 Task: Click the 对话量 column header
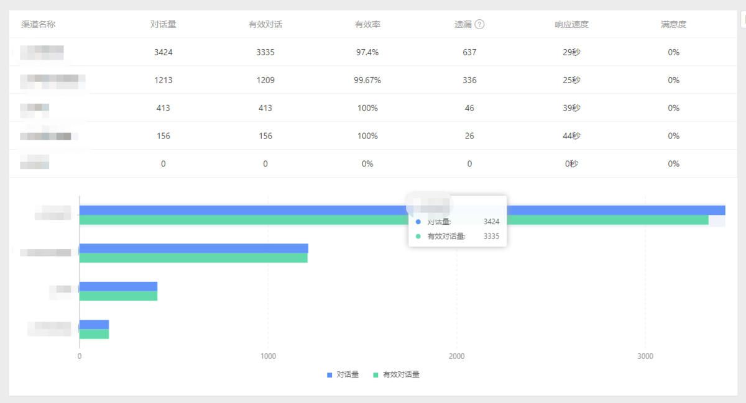tap(163, 25)
